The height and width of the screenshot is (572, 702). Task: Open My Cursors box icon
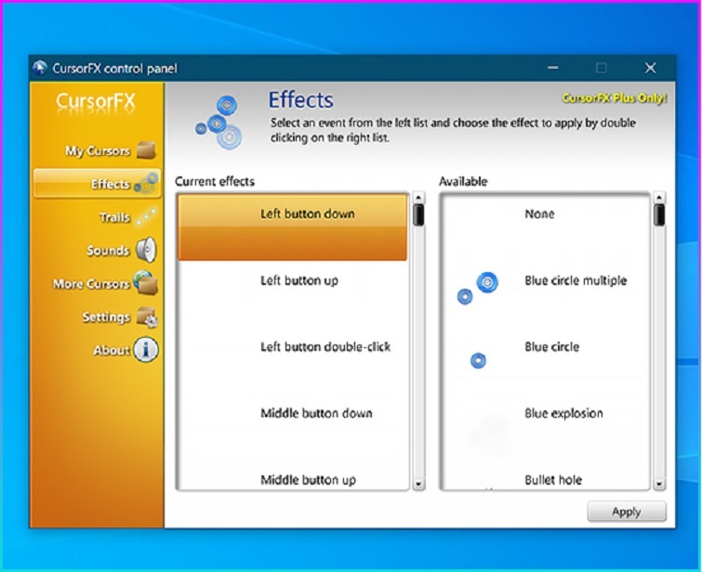click(x=146, y=149)
